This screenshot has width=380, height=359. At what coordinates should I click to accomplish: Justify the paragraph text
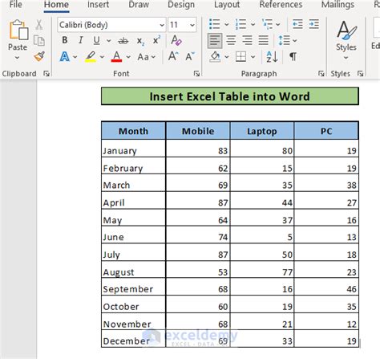pyautogui.click(x=264, y=41)
